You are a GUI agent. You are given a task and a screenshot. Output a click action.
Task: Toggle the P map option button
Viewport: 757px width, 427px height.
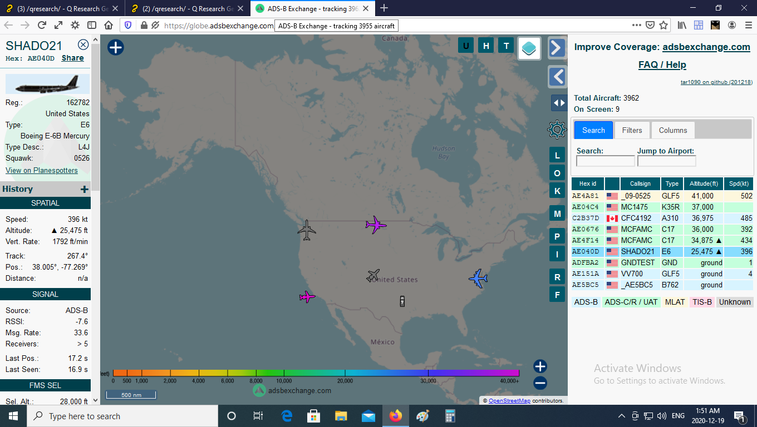point(557,236)
